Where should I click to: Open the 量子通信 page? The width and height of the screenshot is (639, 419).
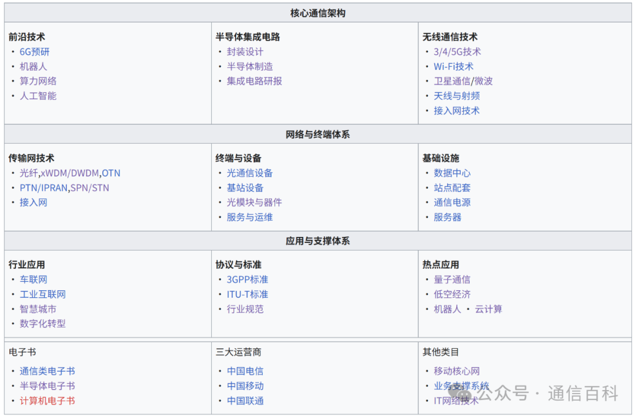pyautogui.click(x=452, y=280)
